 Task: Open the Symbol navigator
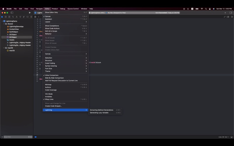tap(9, 17)
